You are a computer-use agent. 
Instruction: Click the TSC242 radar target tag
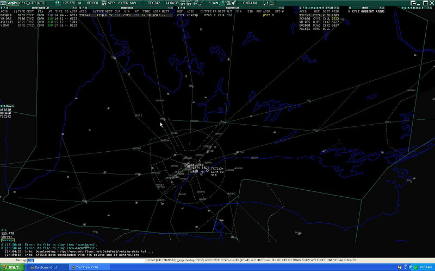point(217,169)
